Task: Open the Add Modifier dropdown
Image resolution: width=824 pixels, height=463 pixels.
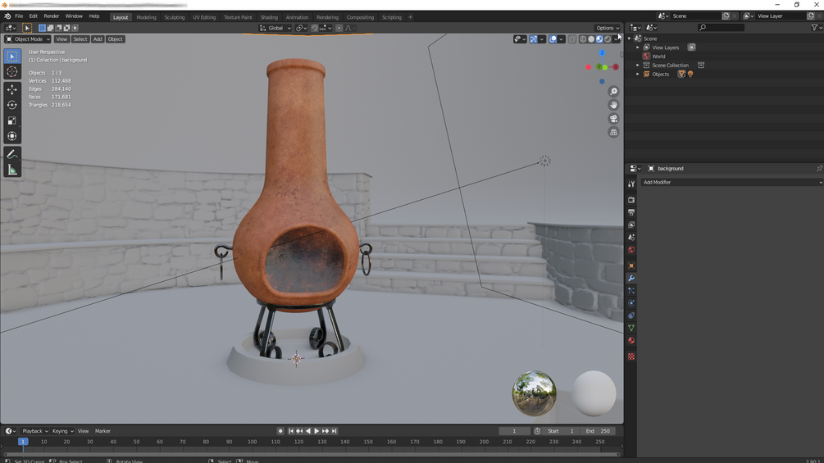Action: [x=732, y=182]
